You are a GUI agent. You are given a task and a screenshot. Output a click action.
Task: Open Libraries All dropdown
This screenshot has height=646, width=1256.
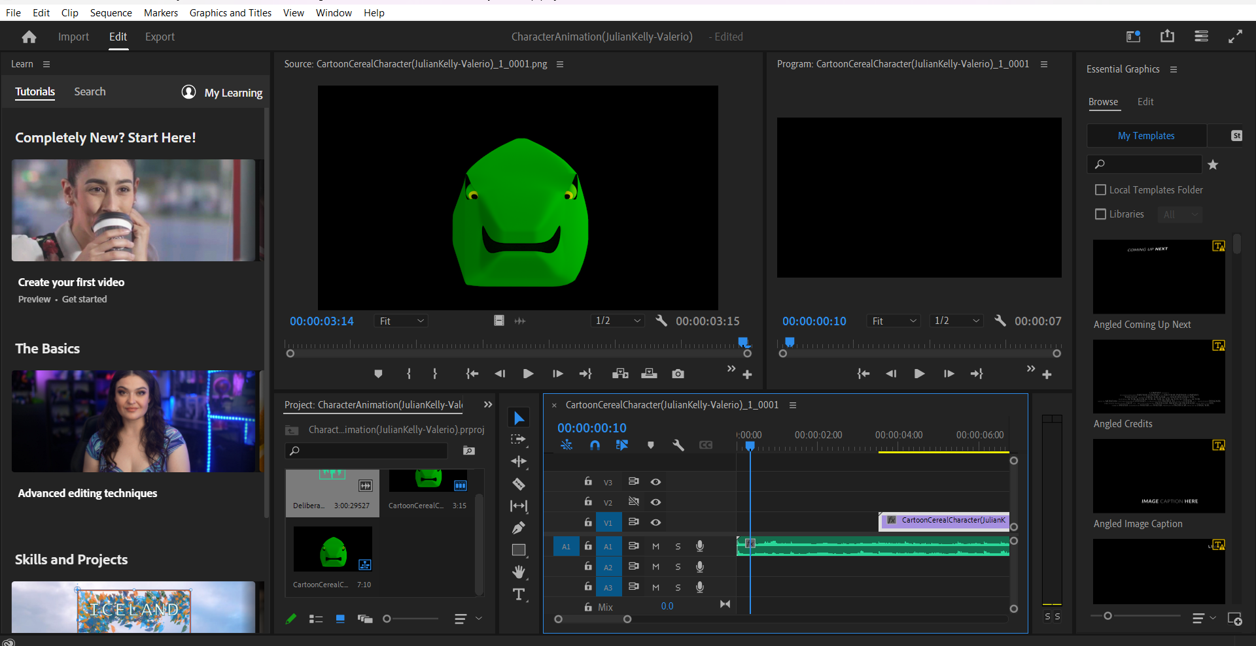tap(1180, 214)
